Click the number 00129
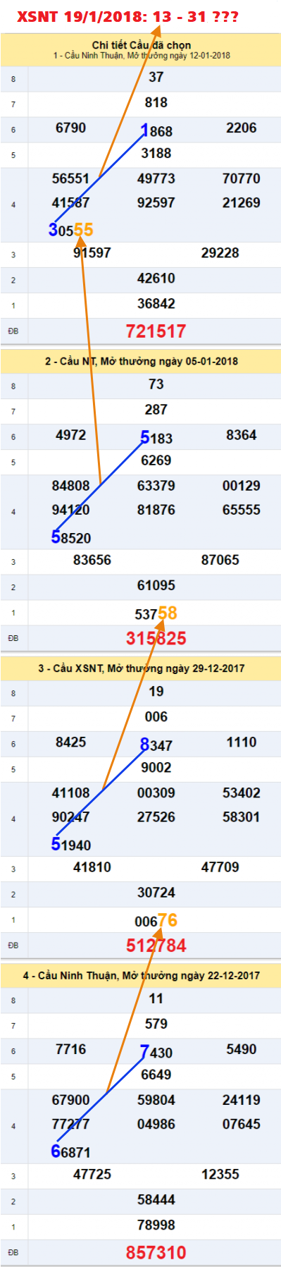 pyautogui.click(x=242, y=486)
